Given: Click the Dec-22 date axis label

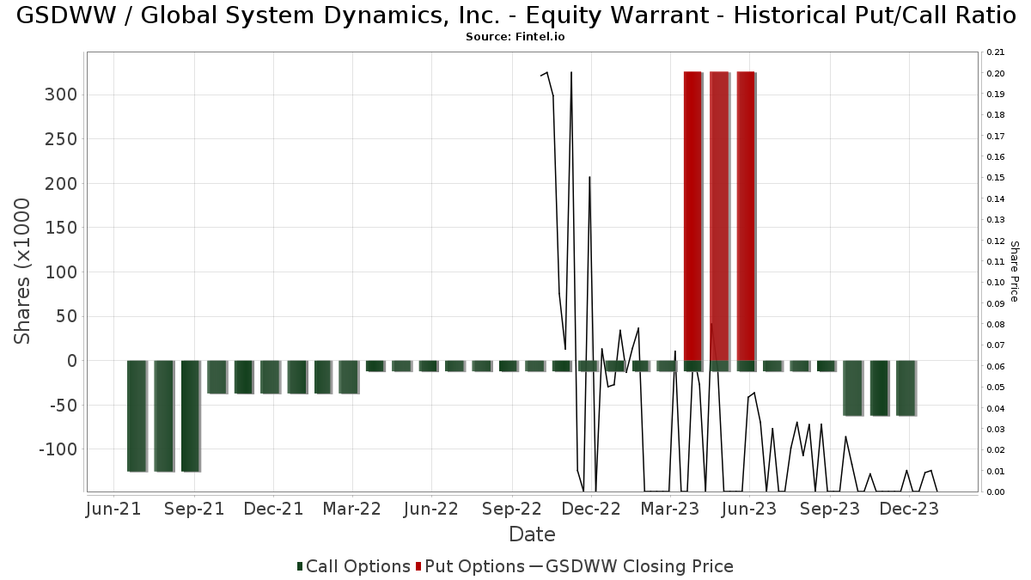Looking at the screenshot, I should point(591,509).
